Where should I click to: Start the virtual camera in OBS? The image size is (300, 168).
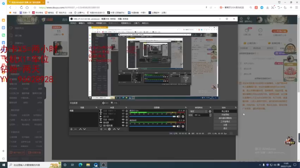point(225,118)
